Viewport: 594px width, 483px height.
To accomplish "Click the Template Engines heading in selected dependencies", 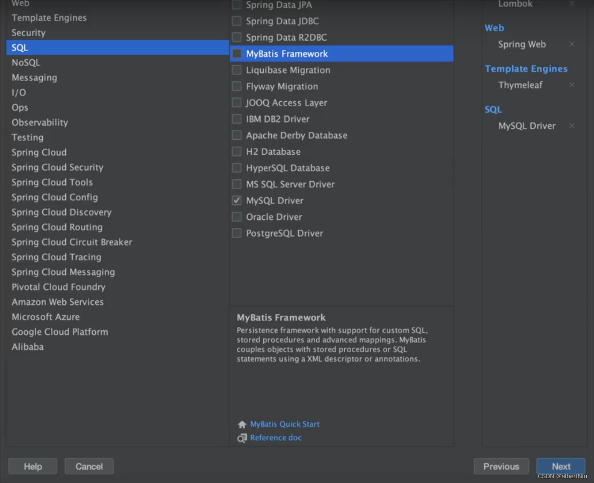I will coord(526,69).
